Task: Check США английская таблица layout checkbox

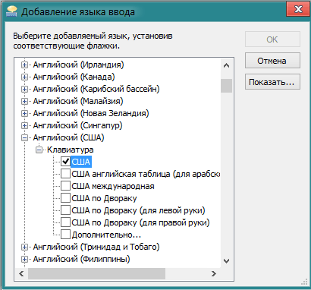Action: click(65, 174)
